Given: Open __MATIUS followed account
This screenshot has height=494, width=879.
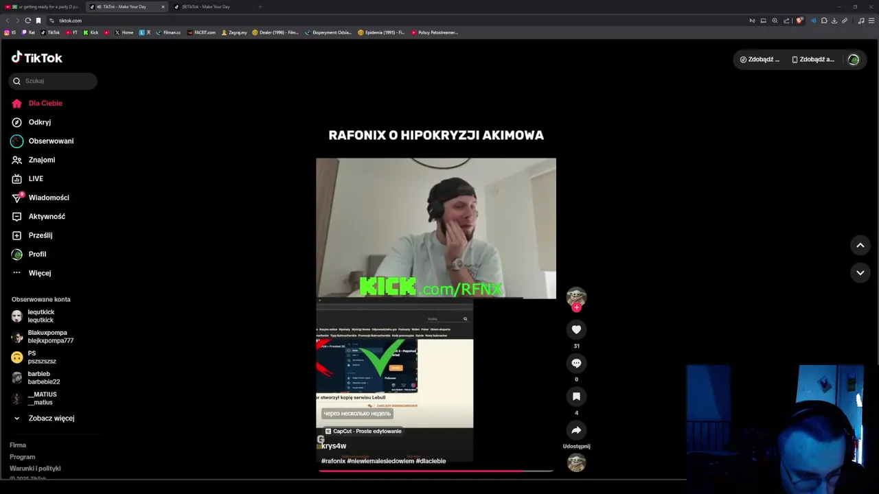Looking at the screenshot, I should [34, 399].
